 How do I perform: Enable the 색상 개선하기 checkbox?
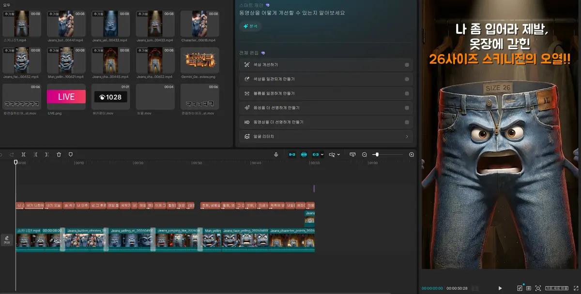pos(407,65)
